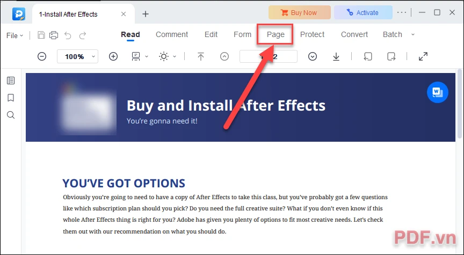
Task: Undo the last action
Action: (68, 35)
